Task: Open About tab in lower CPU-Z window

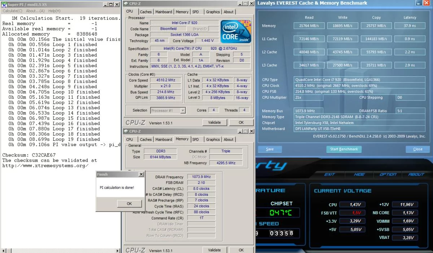Action: (x=228, y=139)
